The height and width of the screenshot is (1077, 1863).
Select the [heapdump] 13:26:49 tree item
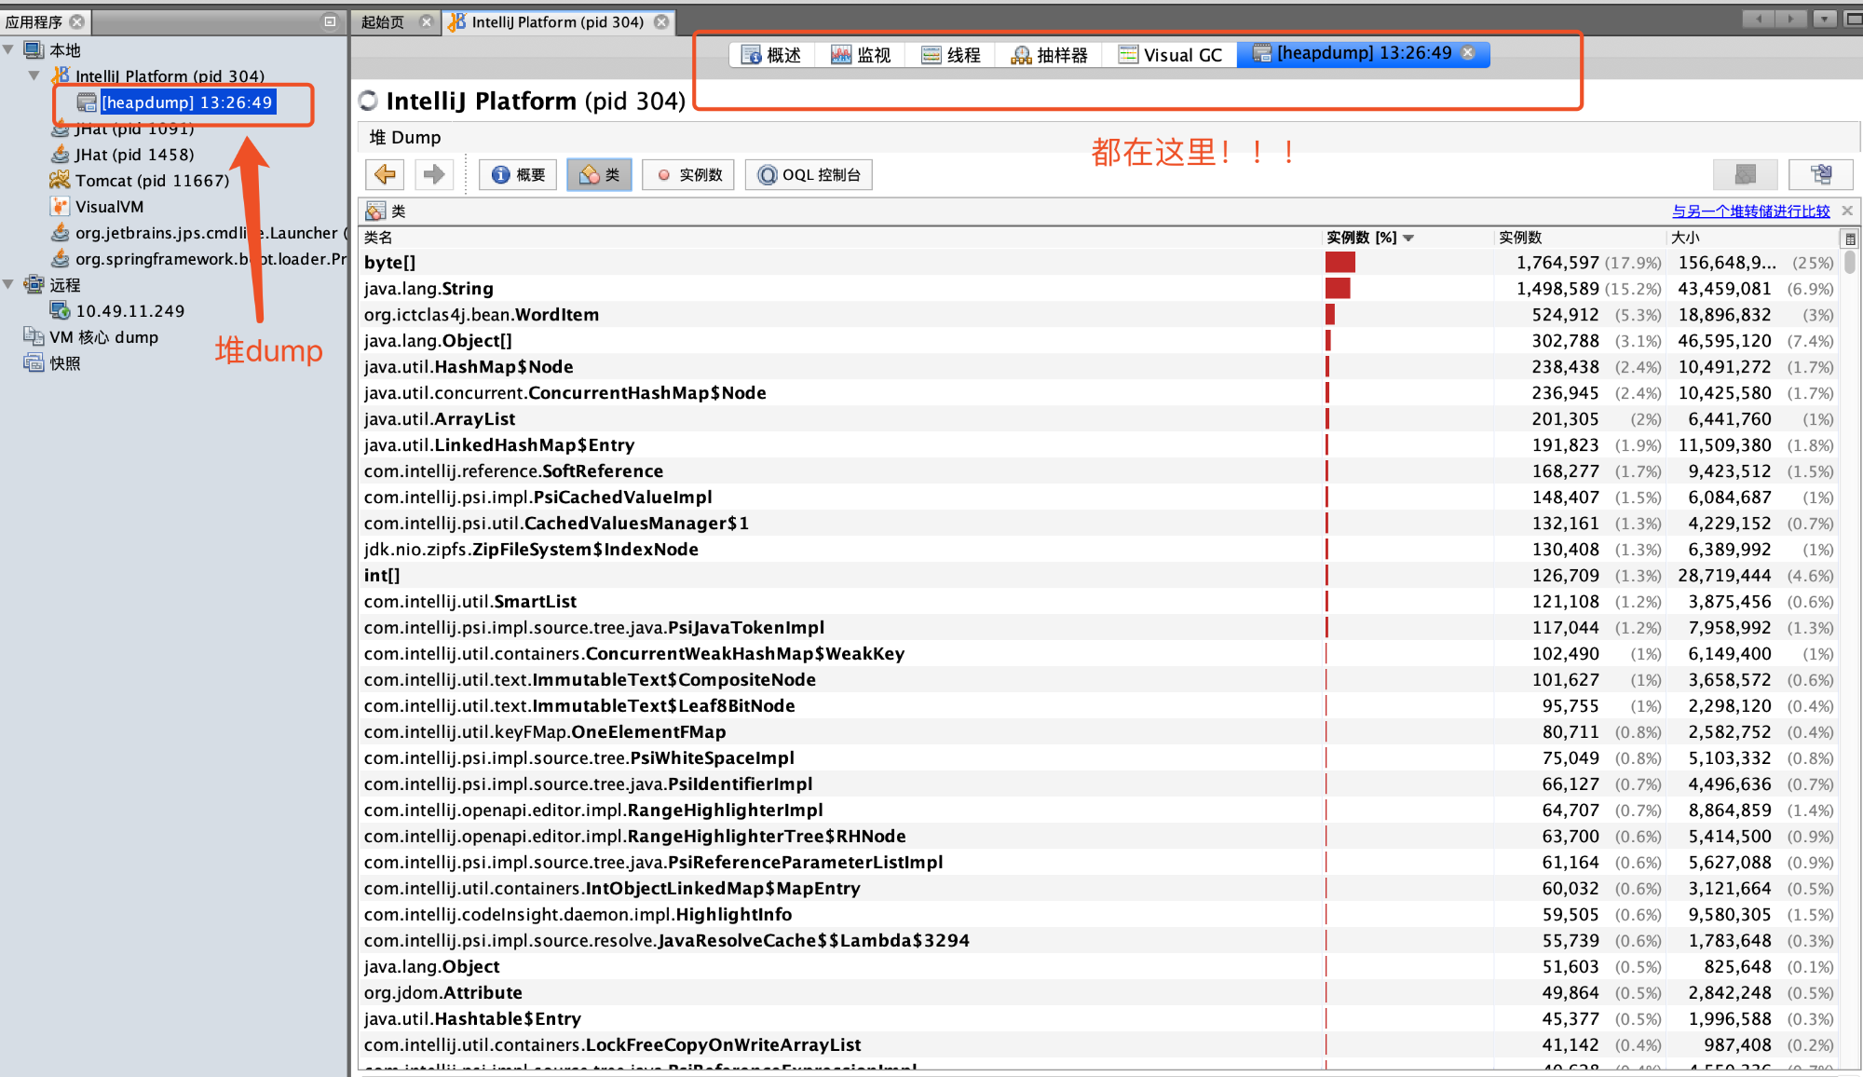[186, 102]
